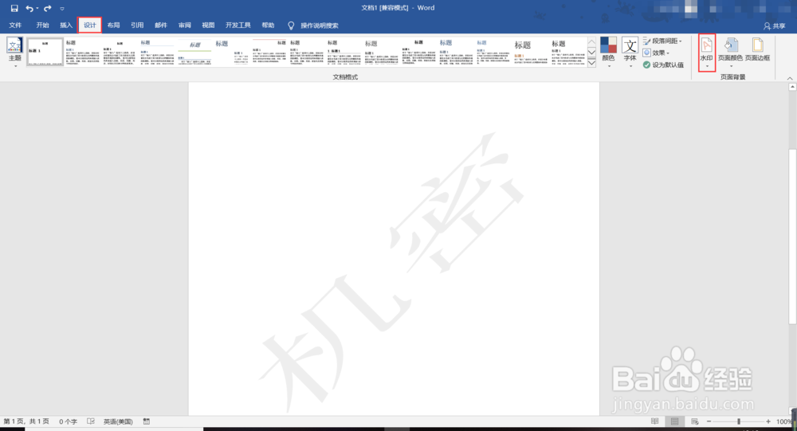Click the zoom in plus button
The width and height of the screenshot is (797, 431).
coord(768,421)
